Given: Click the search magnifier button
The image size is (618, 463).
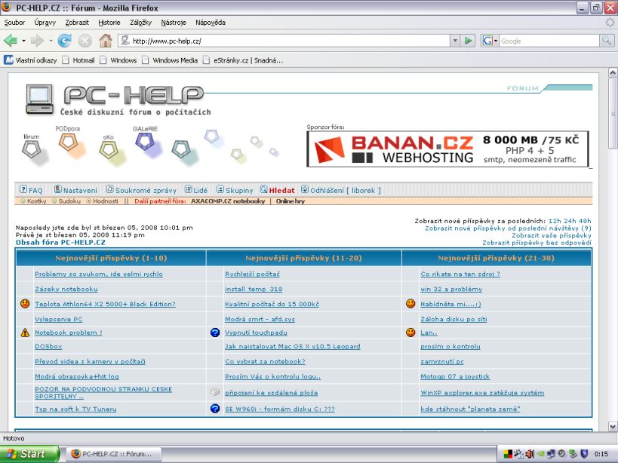Looking at the screenshot, I should pyautogui.click(x=607, y=41).
